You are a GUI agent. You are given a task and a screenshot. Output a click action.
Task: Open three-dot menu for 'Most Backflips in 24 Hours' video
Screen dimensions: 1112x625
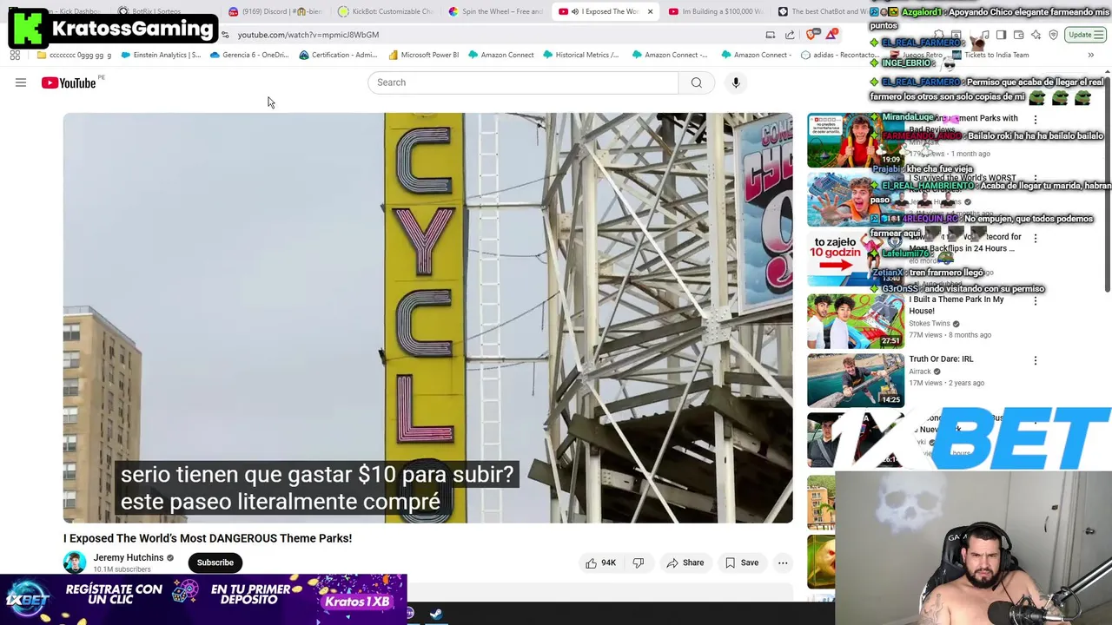click(x=1035, y=237)
